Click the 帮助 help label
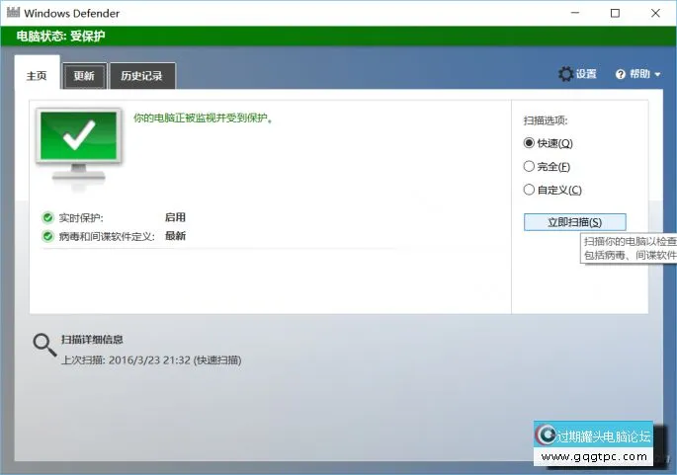This screenshot has width=677, height=475. pyautogui.click(x=639, y=74)
